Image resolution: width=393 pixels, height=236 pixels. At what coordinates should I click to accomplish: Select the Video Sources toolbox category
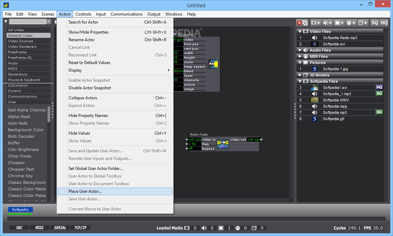pyautogui.click(x=28, y=41)
